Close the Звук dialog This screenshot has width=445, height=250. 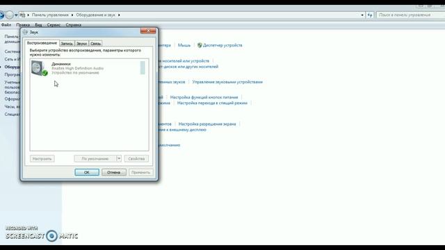click(148, 31)
